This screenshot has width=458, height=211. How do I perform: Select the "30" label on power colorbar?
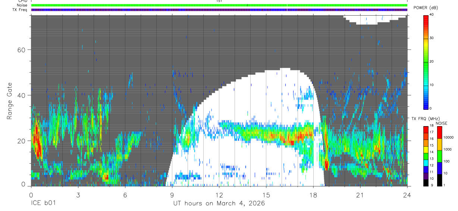432,38
